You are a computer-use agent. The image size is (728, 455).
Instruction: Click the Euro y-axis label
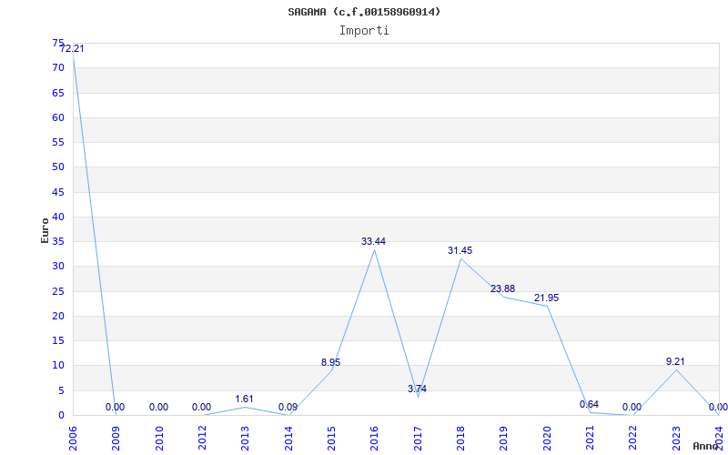point(45,229)
